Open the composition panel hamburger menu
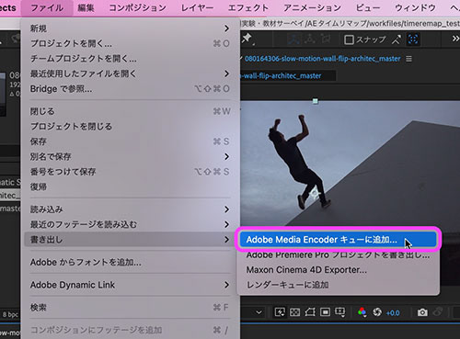 pos(408,59)
